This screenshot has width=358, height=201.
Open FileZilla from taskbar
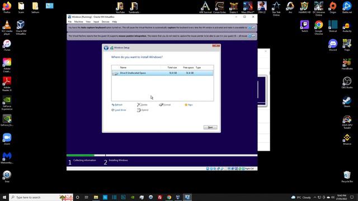(160, 197)
